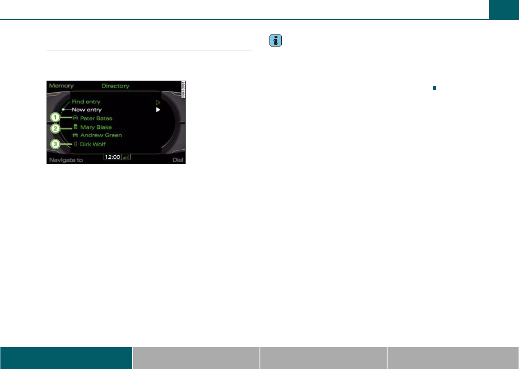Activate the Navigate to softkey
Viewport: 519px width, 369px height.
pos(66,160)
